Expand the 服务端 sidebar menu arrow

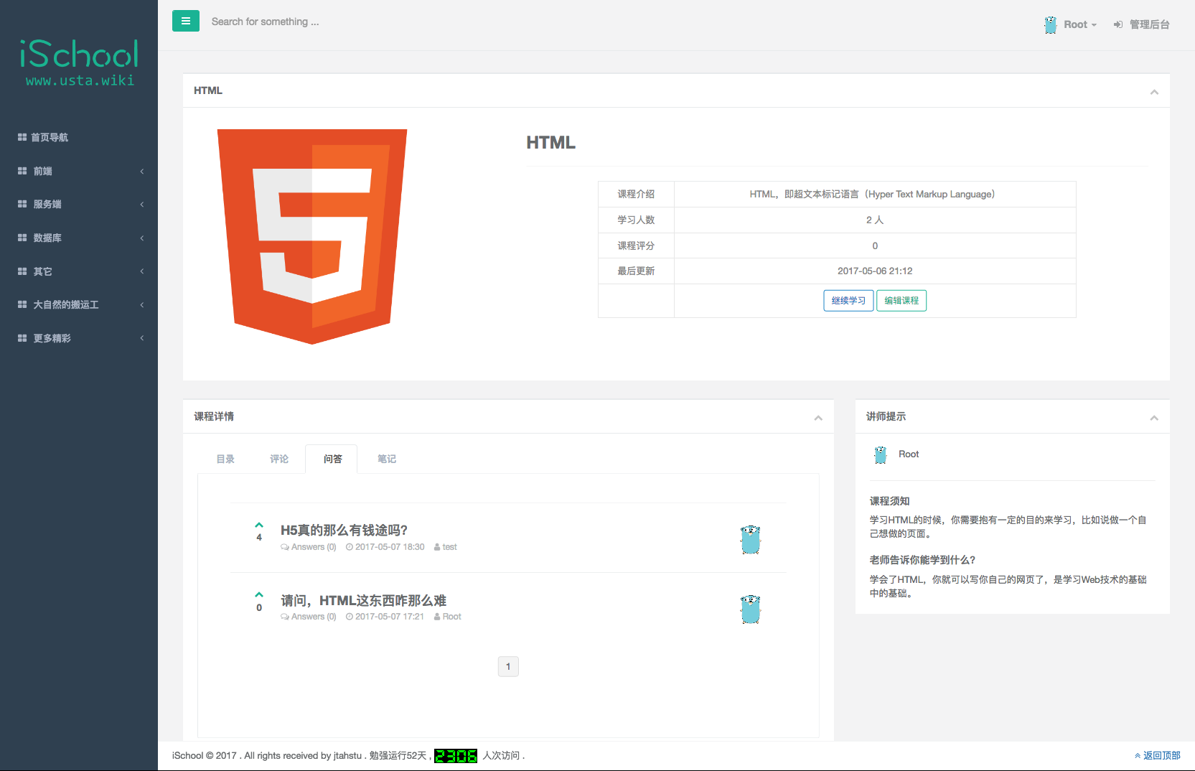coord(142,204)
